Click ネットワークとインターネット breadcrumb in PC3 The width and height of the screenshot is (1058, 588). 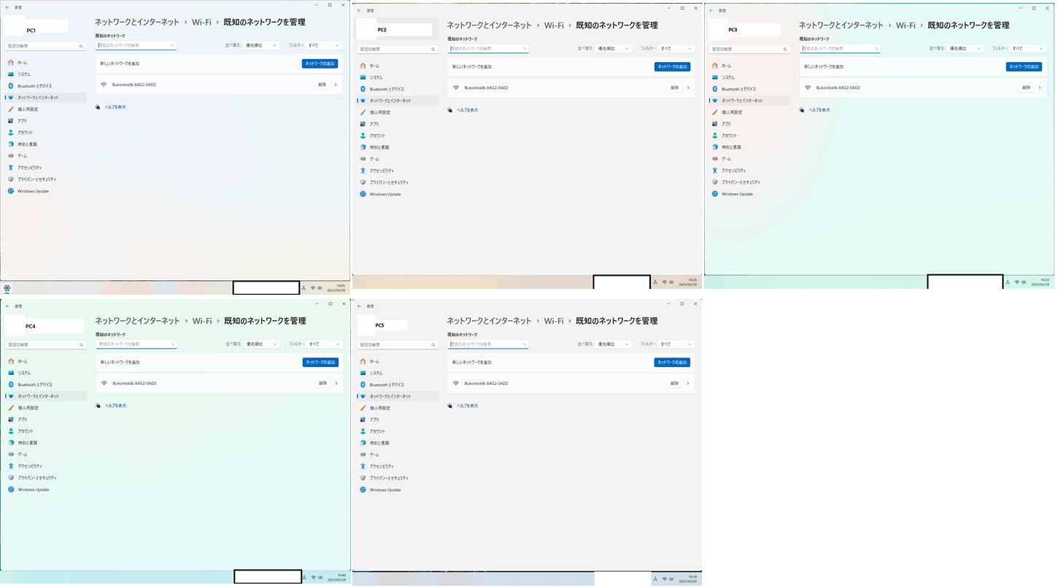[841, 25]
